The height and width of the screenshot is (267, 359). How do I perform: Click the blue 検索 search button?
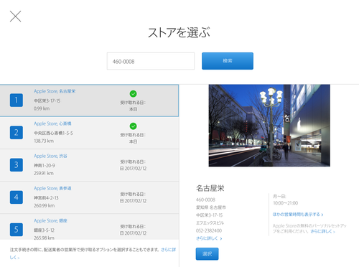click(228, 61)
